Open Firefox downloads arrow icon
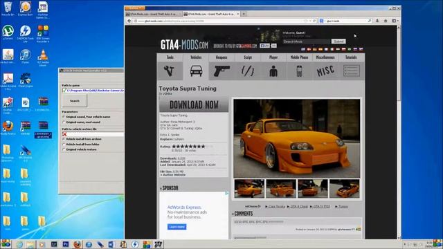 click(377, 21)
